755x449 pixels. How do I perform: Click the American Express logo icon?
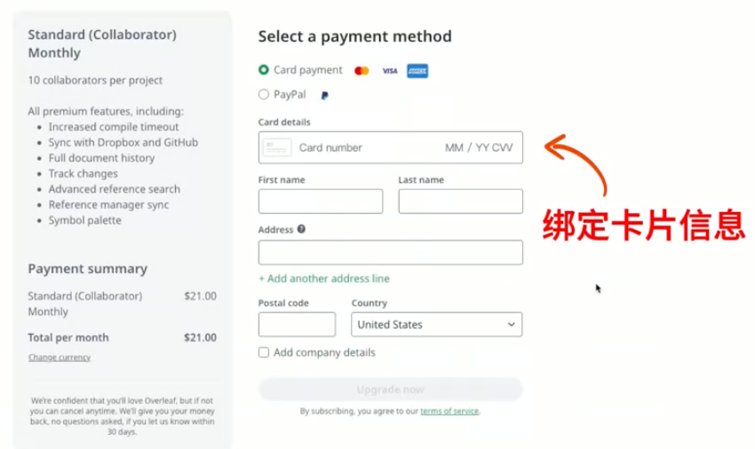417,71
